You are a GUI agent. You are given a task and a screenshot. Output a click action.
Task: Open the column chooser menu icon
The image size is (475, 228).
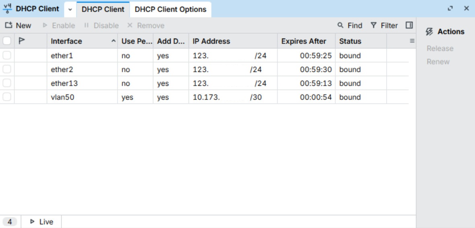pyautogui.click(x=412, y=41)
